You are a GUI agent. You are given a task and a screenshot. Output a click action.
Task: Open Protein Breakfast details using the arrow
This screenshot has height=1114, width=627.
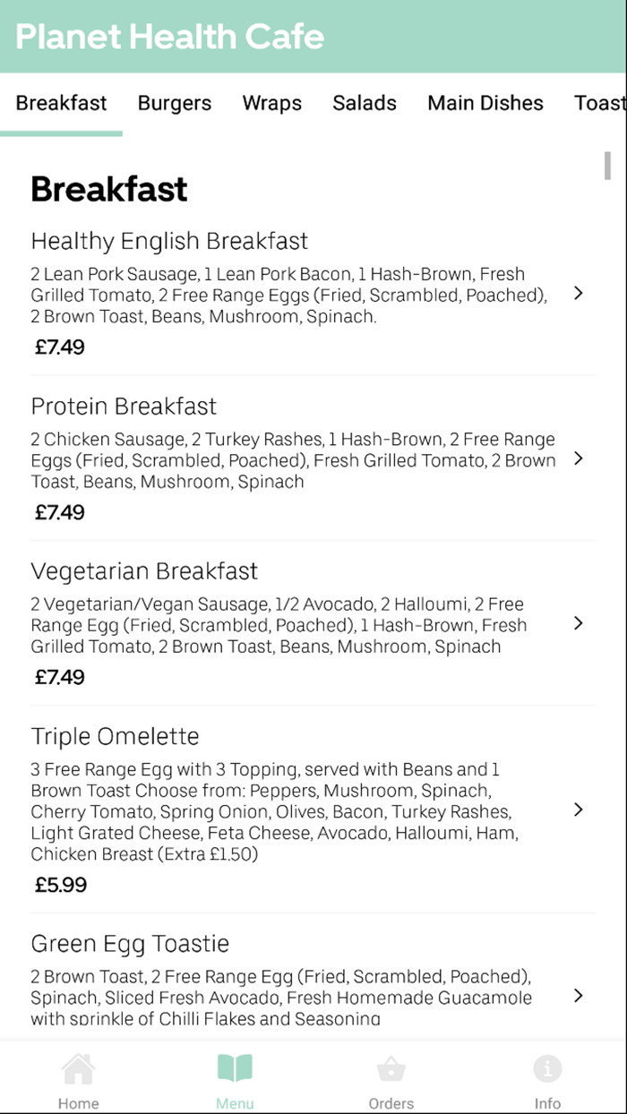click(578, 458)
